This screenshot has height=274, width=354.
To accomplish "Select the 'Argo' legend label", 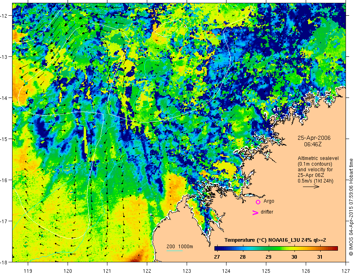I will (269, 201).
